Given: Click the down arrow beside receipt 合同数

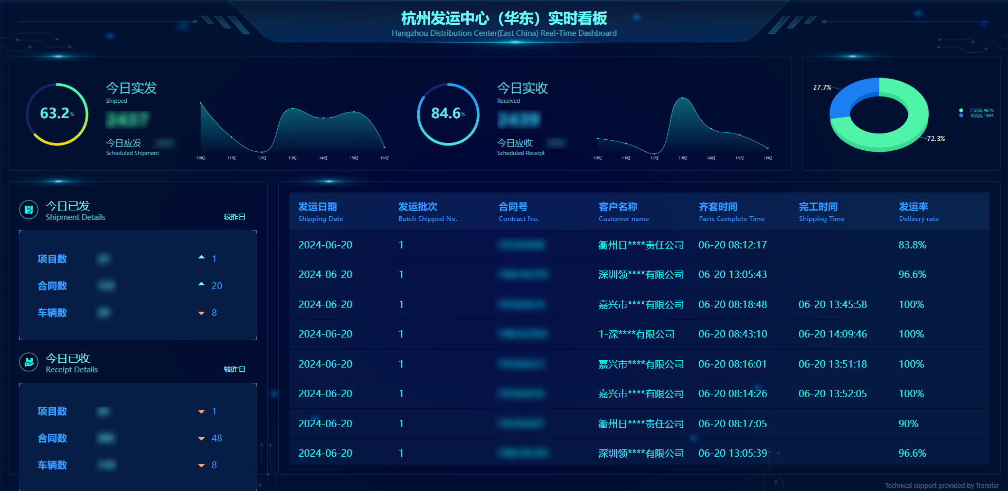Looking at the screenshot, I should (201, 439).
